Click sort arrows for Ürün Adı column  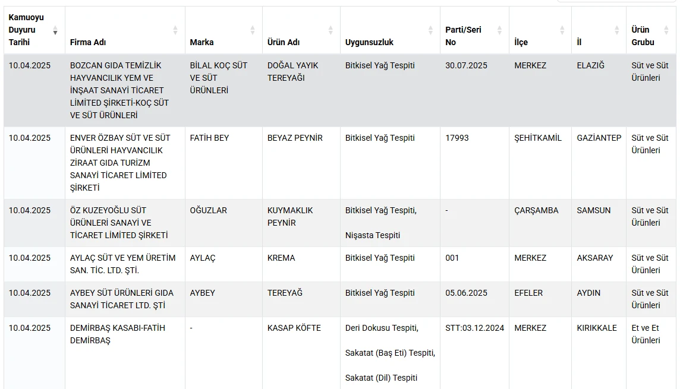[331, 30]
